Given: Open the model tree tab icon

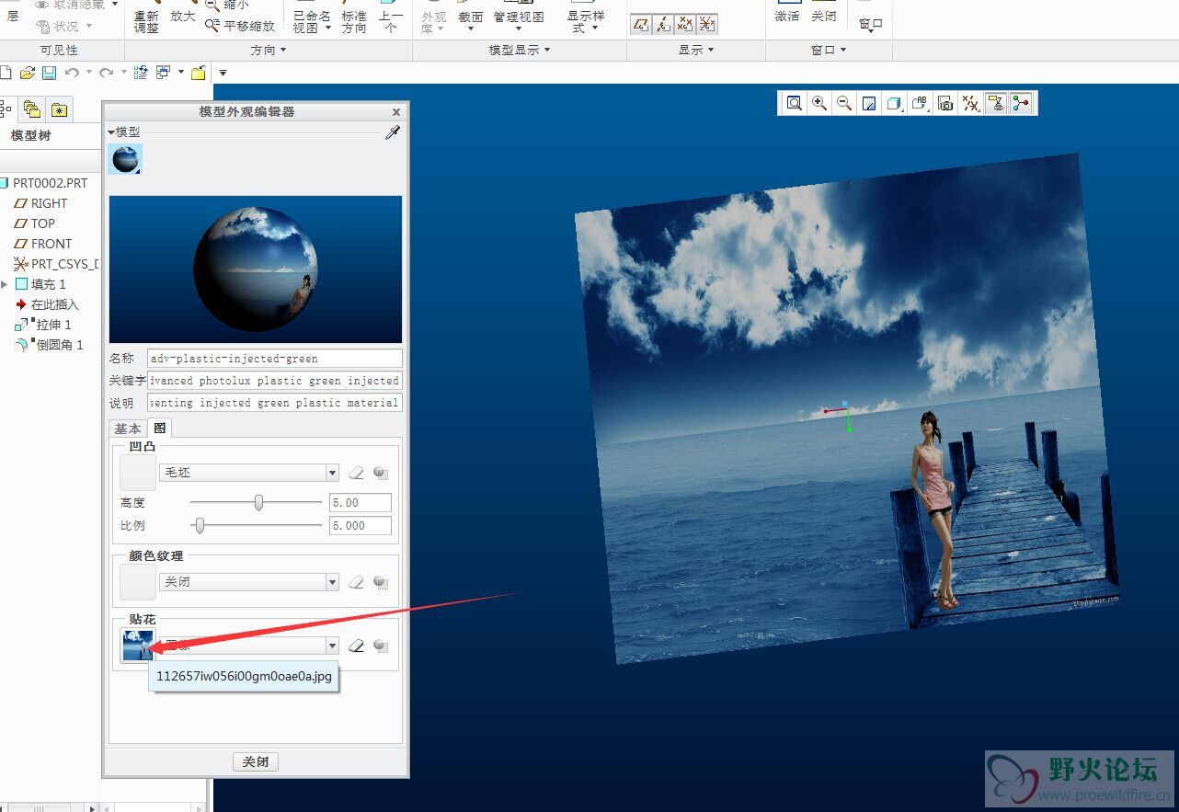Looking at the screenshot, I should click(5, 109).
